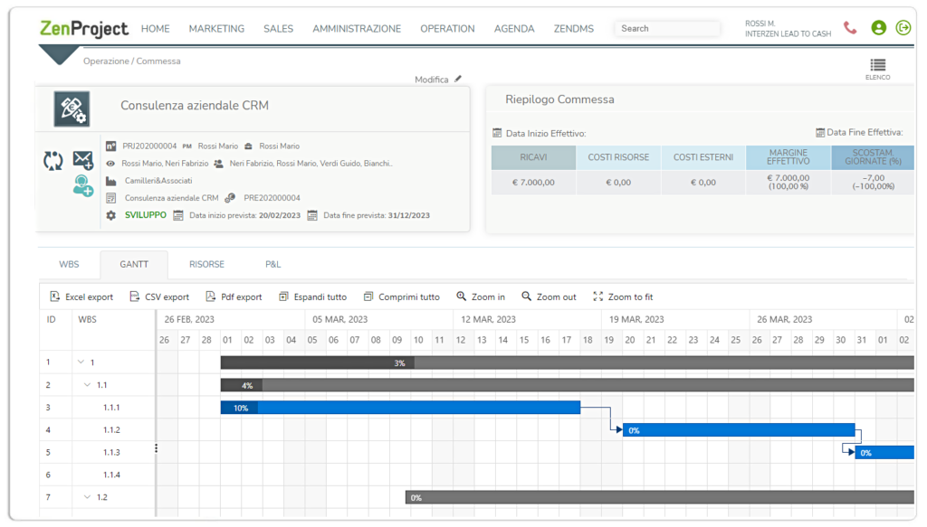Select Comprimi tutto in the toolbar
Viewport: 927px width, 527px height.
tap(404, 296)
